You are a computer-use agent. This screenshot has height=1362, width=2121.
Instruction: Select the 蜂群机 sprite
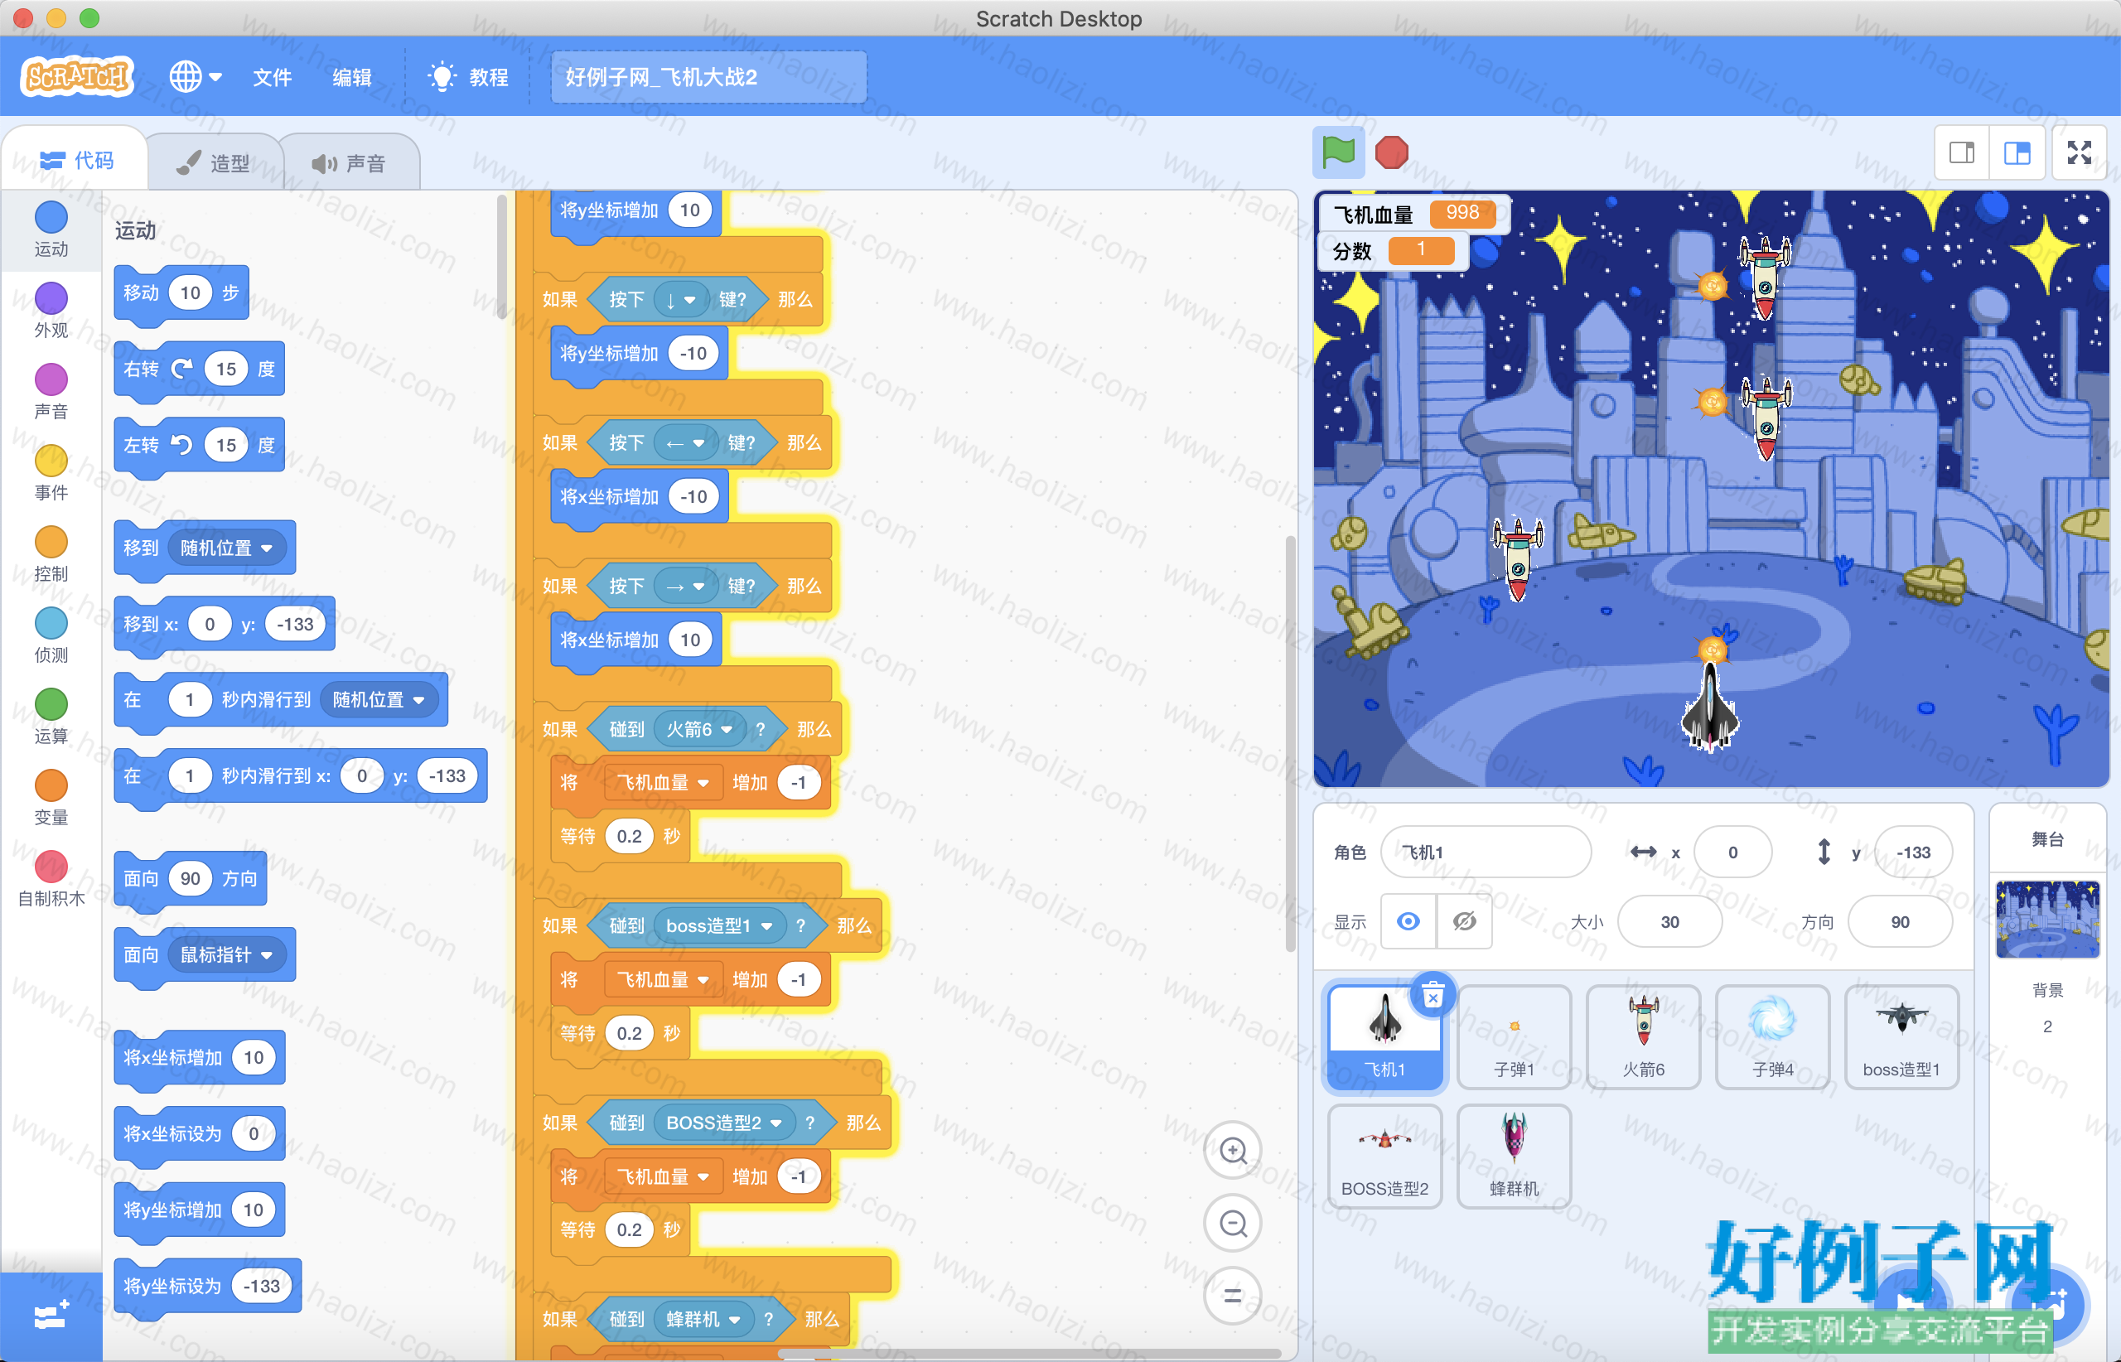[1515, 1156]
